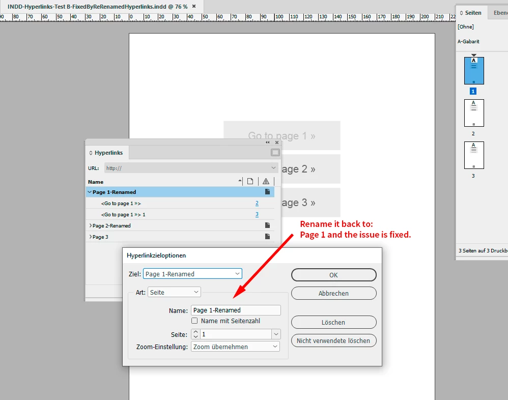Click page destination icon of Page 1-Renamed row
The height and width of the screenshot is (400, 508).
267,192
